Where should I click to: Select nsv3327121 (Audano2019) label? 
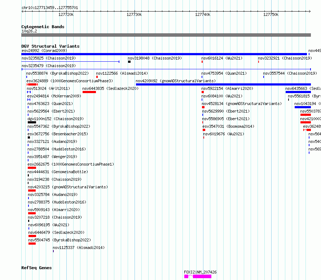[x=52, y=141]
